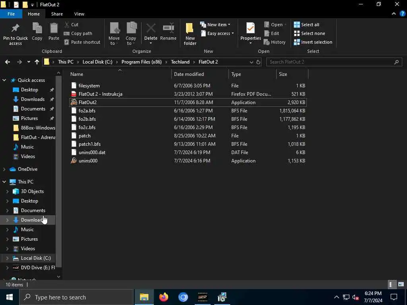Click the Paste ribbon icon
The width and height of the screenshot is (407, 305).
pyautogui.click(x=54, y=28)
